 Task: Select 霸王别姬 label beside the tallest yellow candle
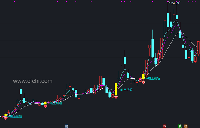126,89
